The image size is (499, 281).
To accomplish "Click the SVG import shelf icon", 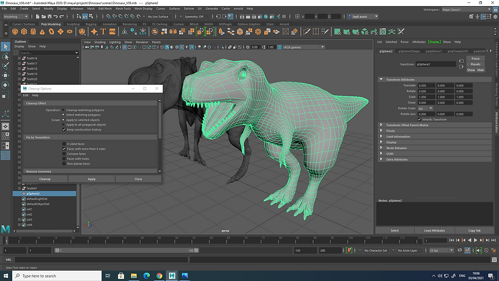I will point(112,32).
